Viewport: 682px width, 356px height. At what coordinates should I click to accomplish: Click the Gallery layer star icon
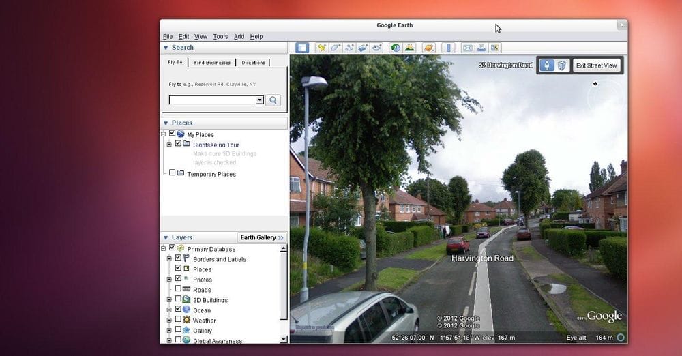click(x=186, y=330)
